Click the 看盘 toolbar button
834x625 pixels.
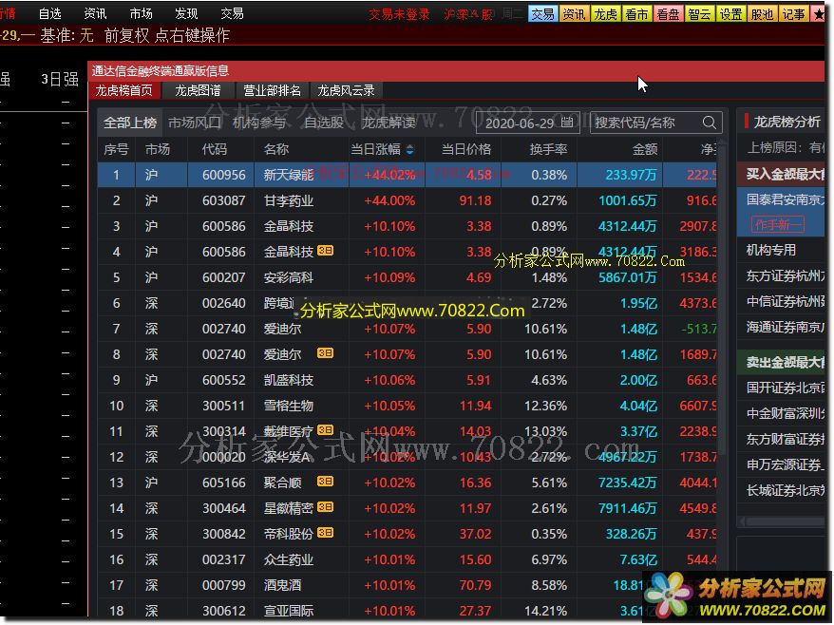668,14
